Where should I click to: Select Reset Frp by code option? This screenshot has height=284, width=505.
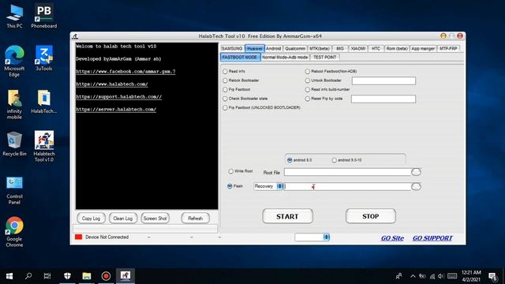tap(307, 99)
